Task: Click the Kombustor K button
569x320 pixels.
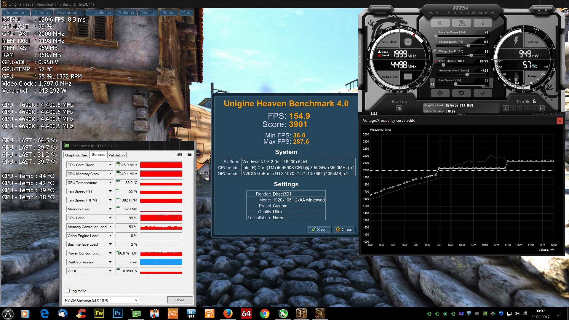Action: click(440, 23)
